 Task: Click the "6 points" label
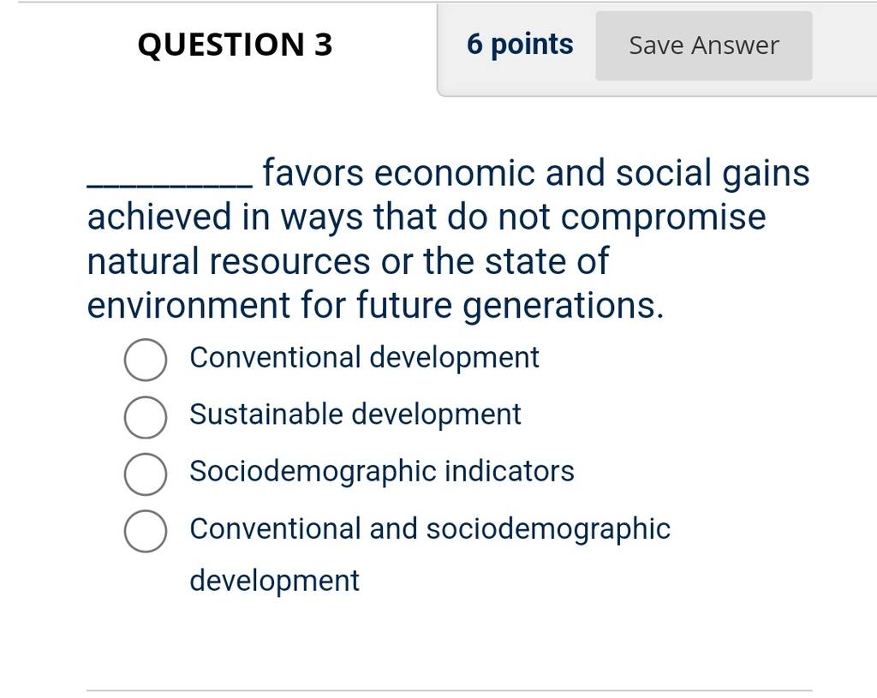point(520,45)
